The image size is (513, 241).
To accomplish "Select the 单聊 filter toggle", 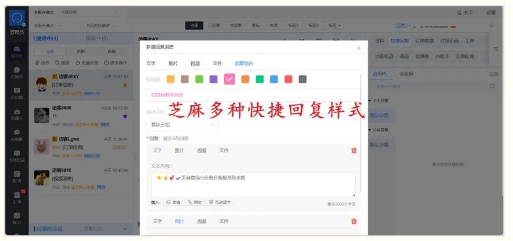I will (x=81, y=52).
